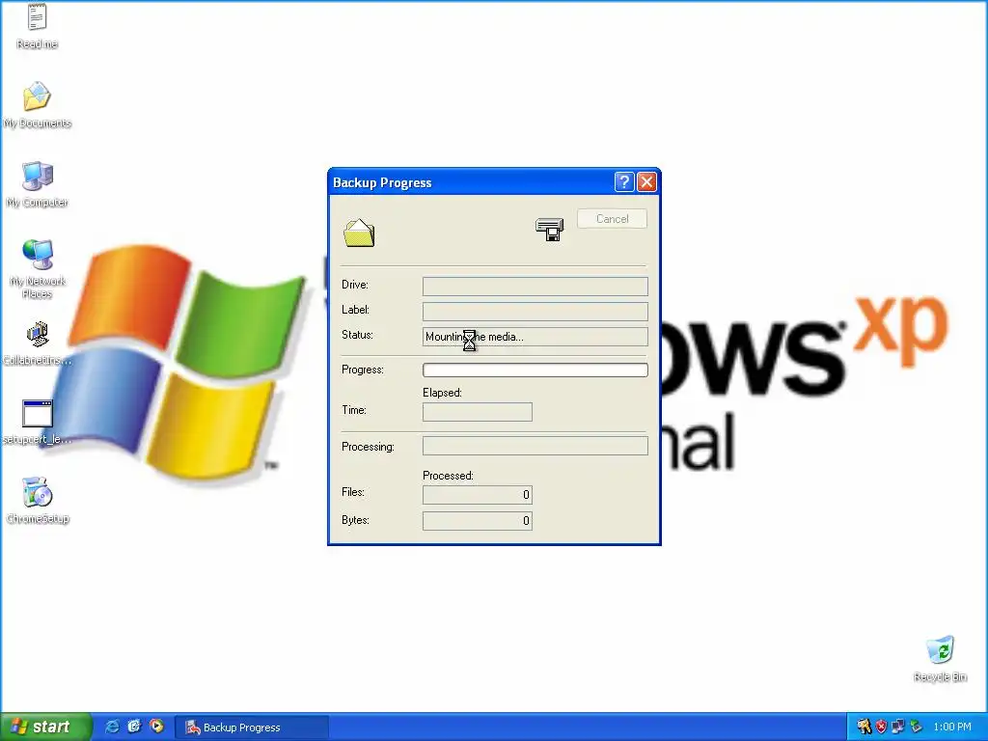This screenshot has height=741, width=988.
Task: Click the Backup Progress title bar
Action: tap(470, 182)
